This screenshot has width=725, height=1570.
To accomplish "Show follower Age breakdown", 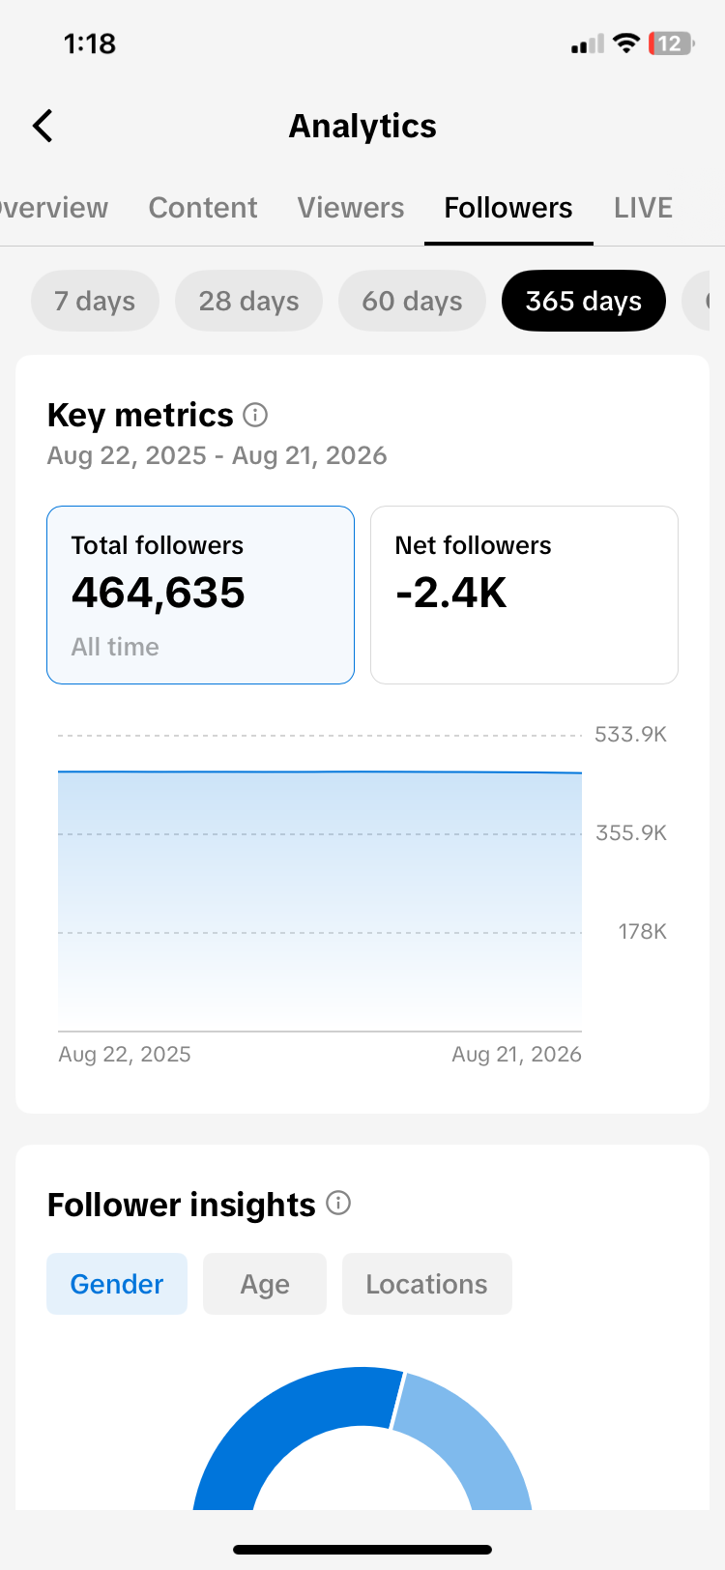I will pyautogui.click(x=265, y=1284).
